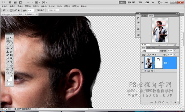185x112 pixels.
Task: Select the Blur tool
Action: coord(8,58)
